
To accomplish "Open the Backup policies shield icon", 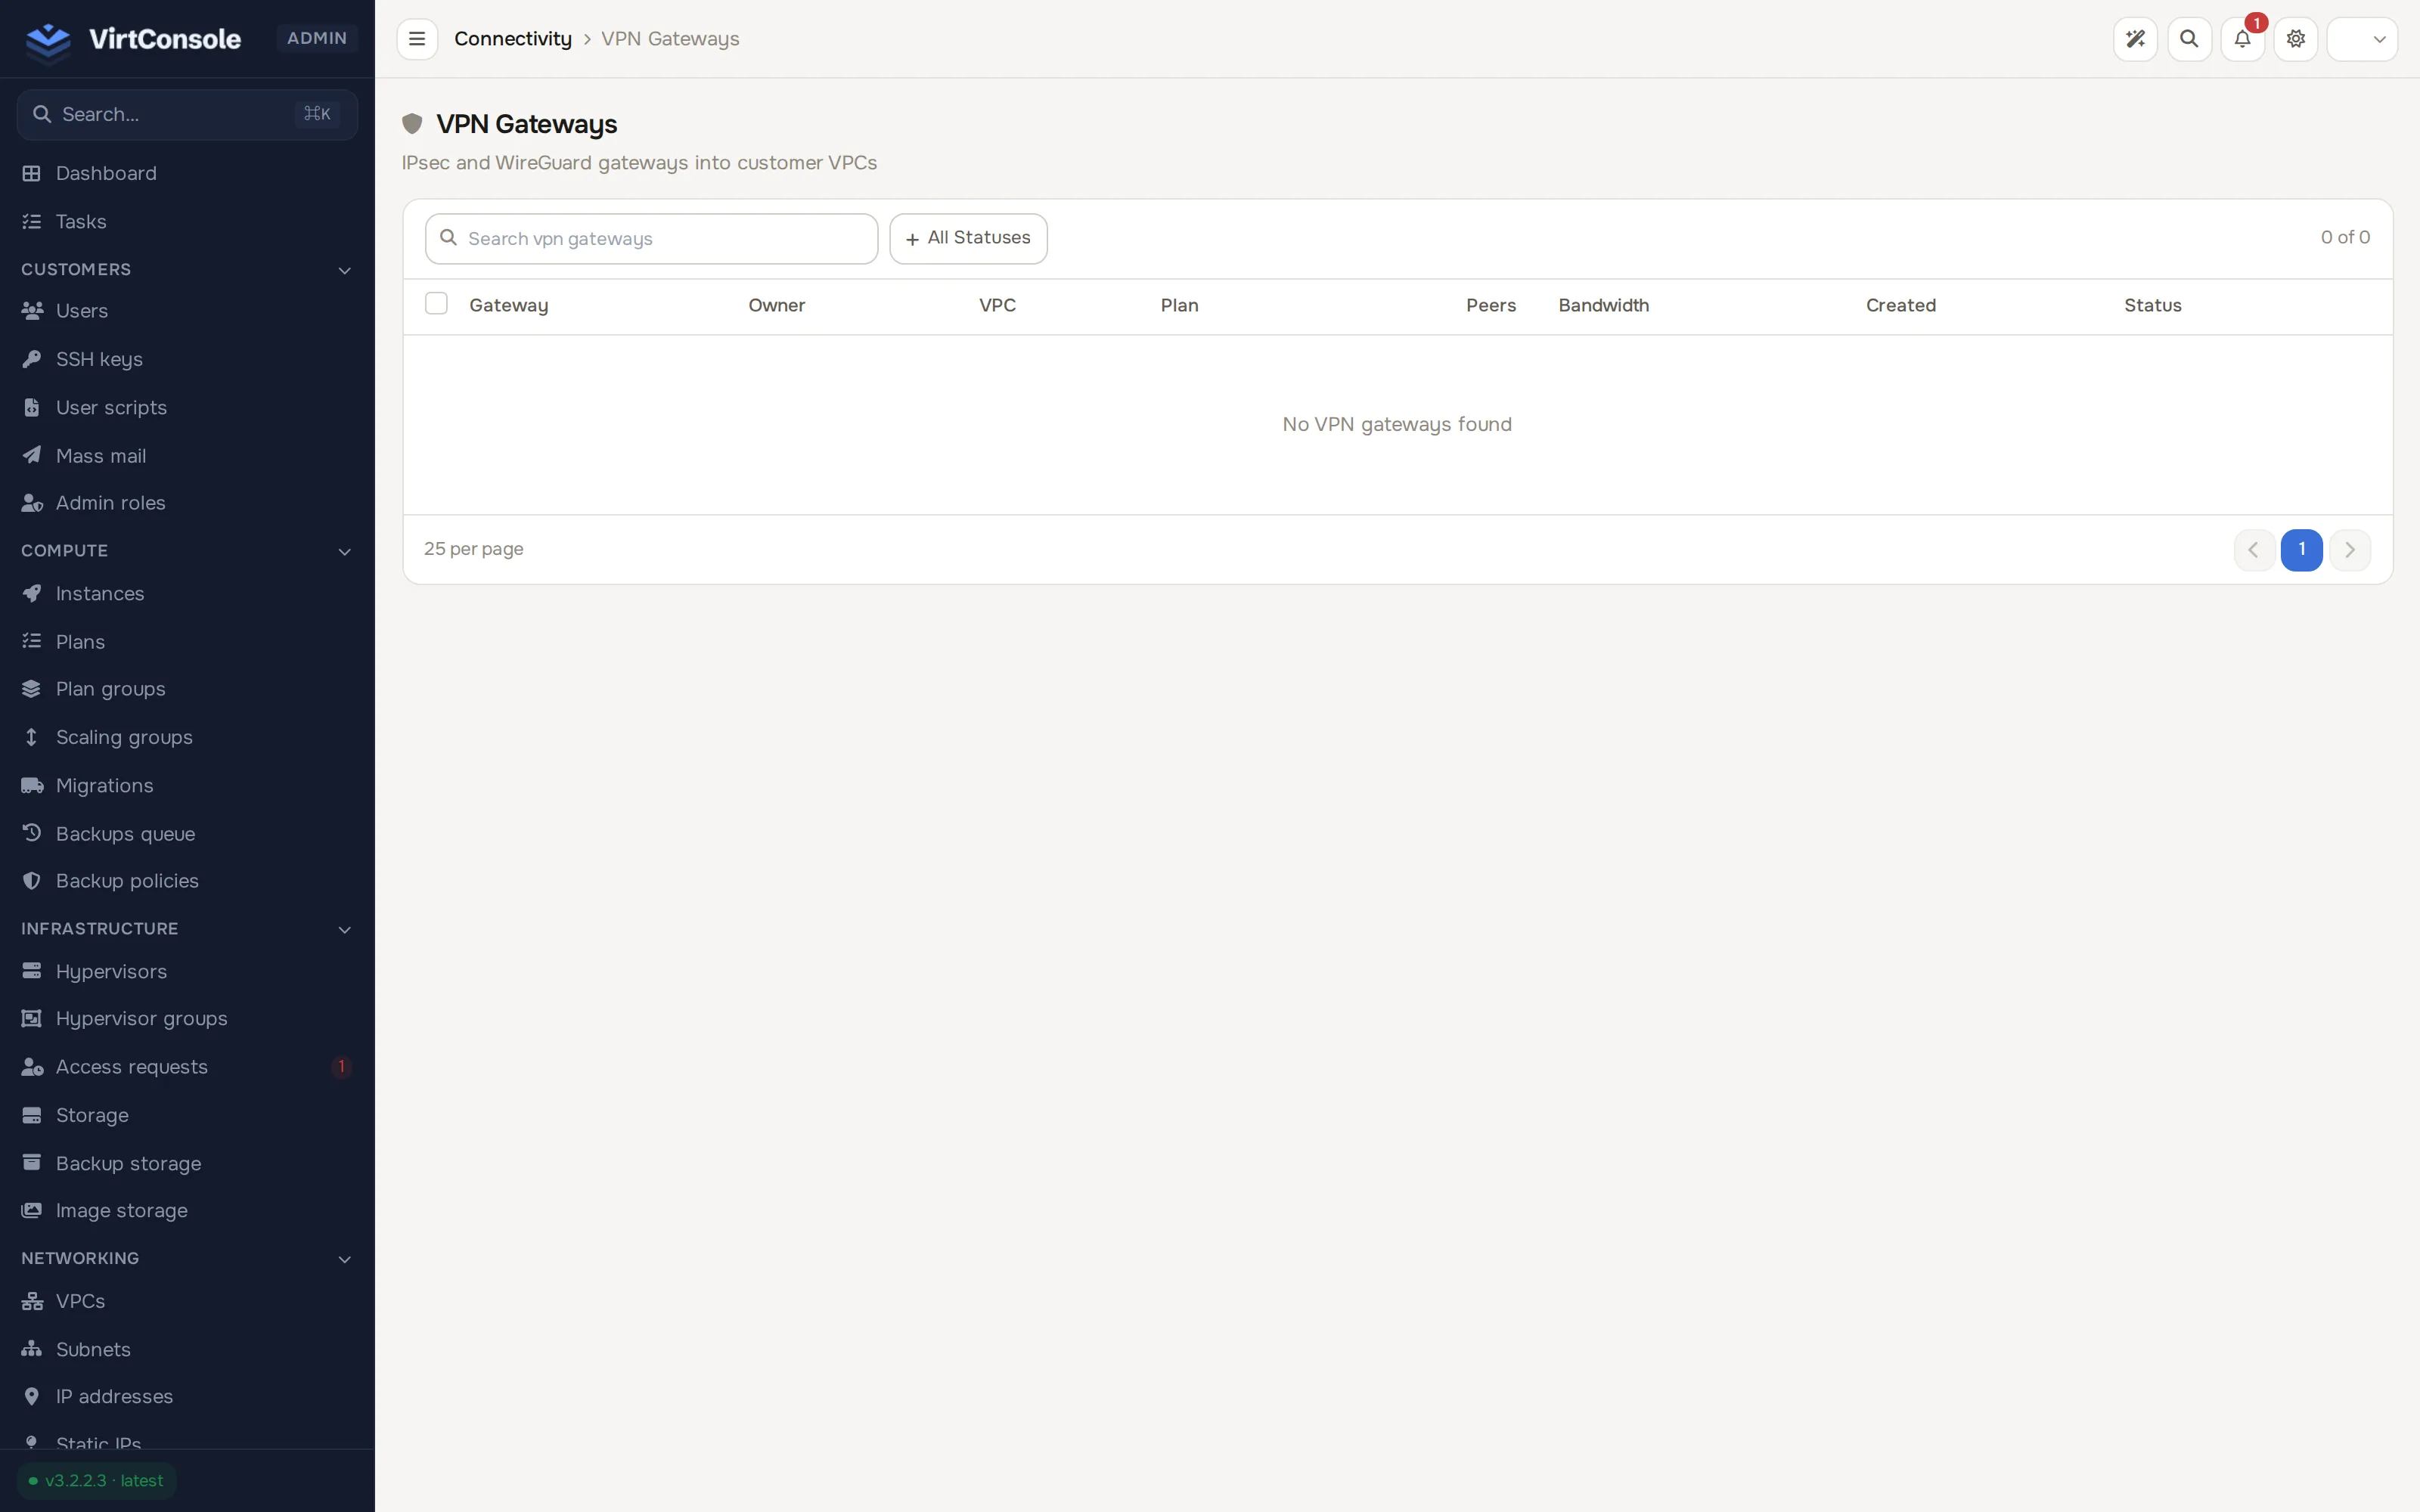I will [32, 881].
